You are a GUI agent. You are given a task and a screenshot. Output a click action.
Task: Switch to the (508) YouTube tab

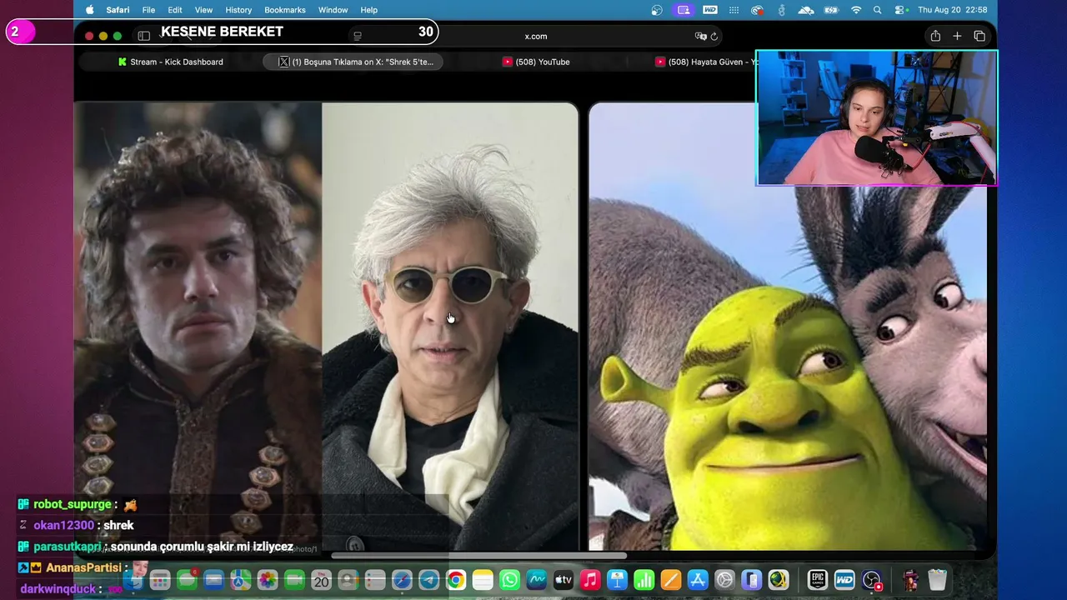(536, 62)
